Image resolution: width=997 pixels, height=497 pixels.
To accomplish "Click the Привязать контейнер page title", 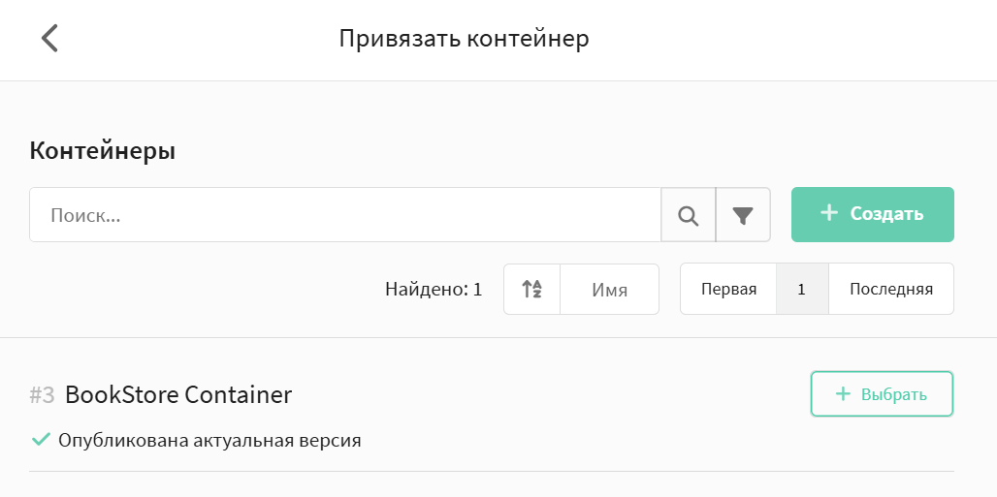I will coord(464,39).
